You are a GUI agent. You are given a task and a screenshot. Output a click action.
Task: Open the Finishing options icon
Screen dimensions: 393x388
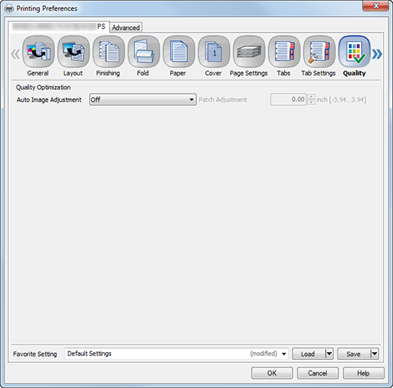(x=109, y=52)
